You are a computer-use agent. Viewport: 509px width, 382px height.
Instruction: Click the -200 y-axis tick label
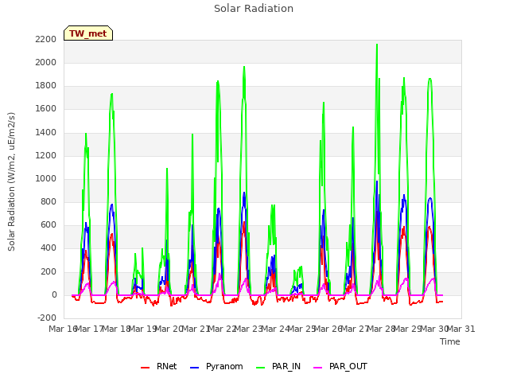(x=47, y=318)
